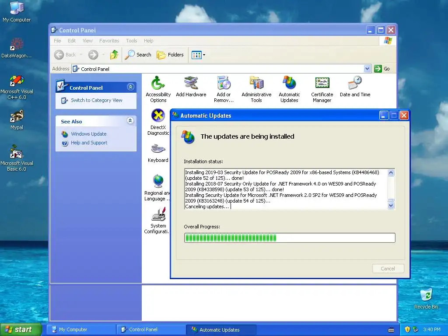Collapse the See Also sidebar section
448x336 pixels.
pos(130,121)
